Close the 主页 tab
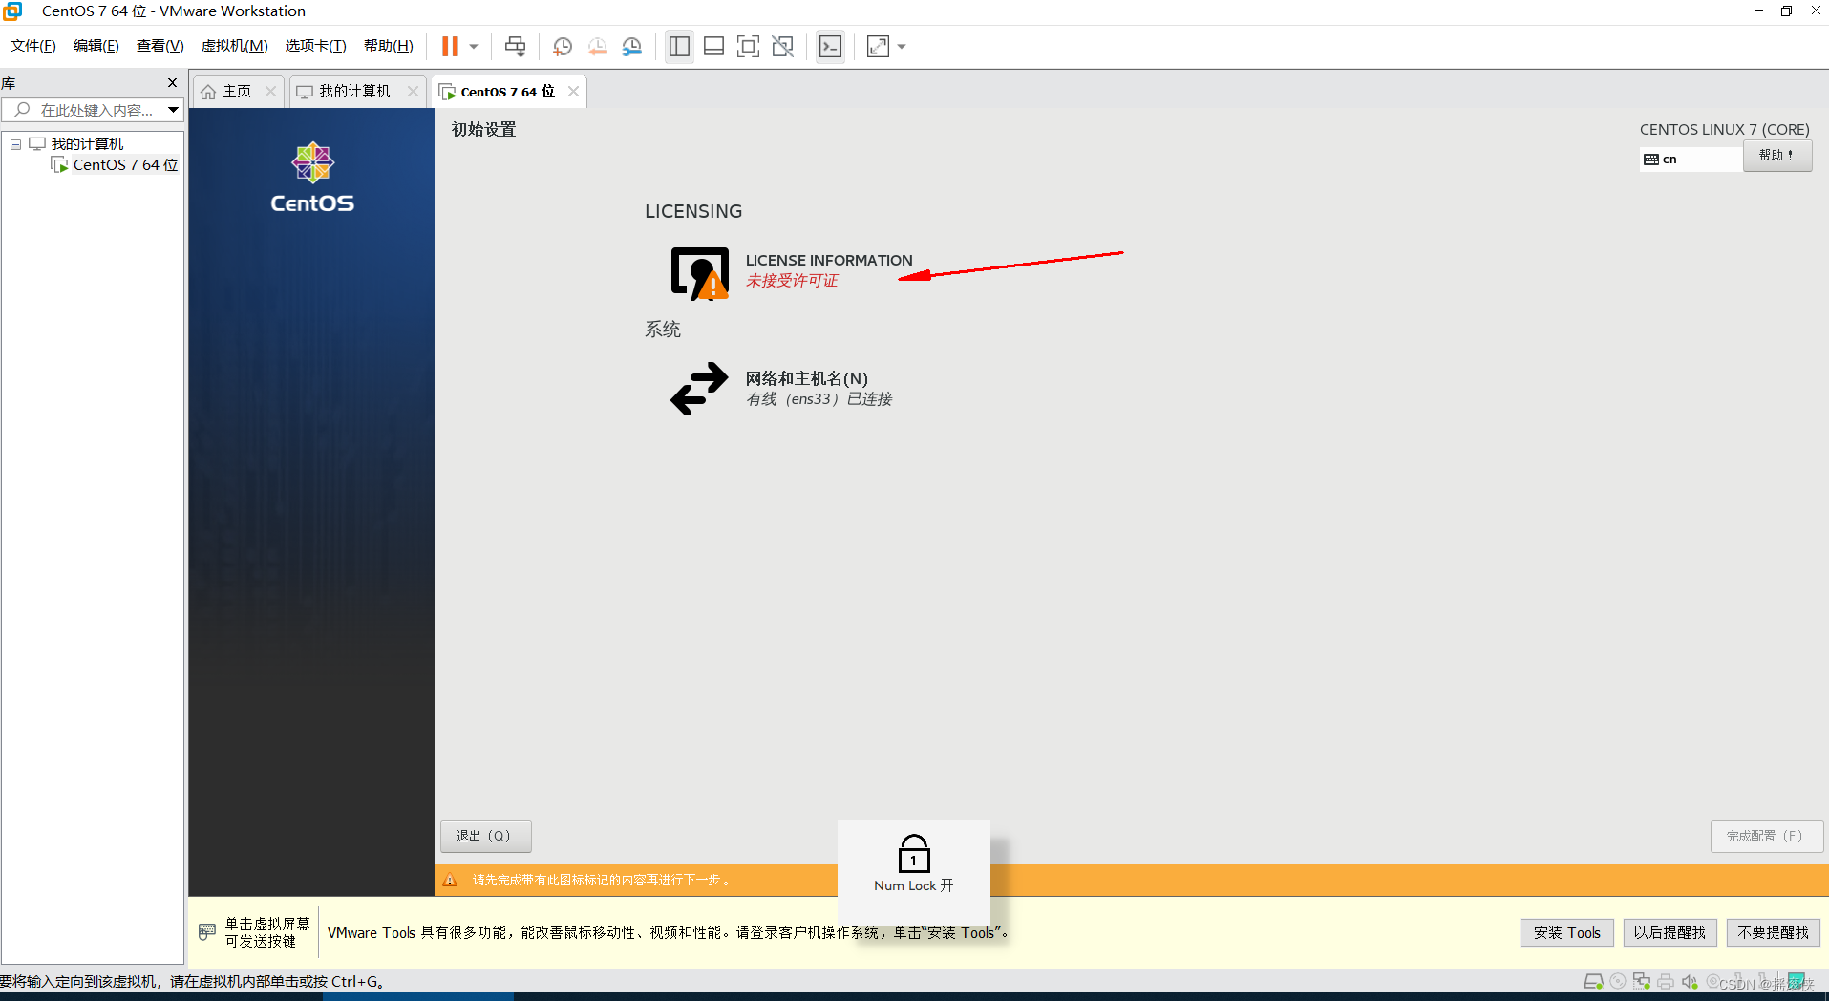The height and width of the screenshot is (1001, 1829). coord(270,92)
